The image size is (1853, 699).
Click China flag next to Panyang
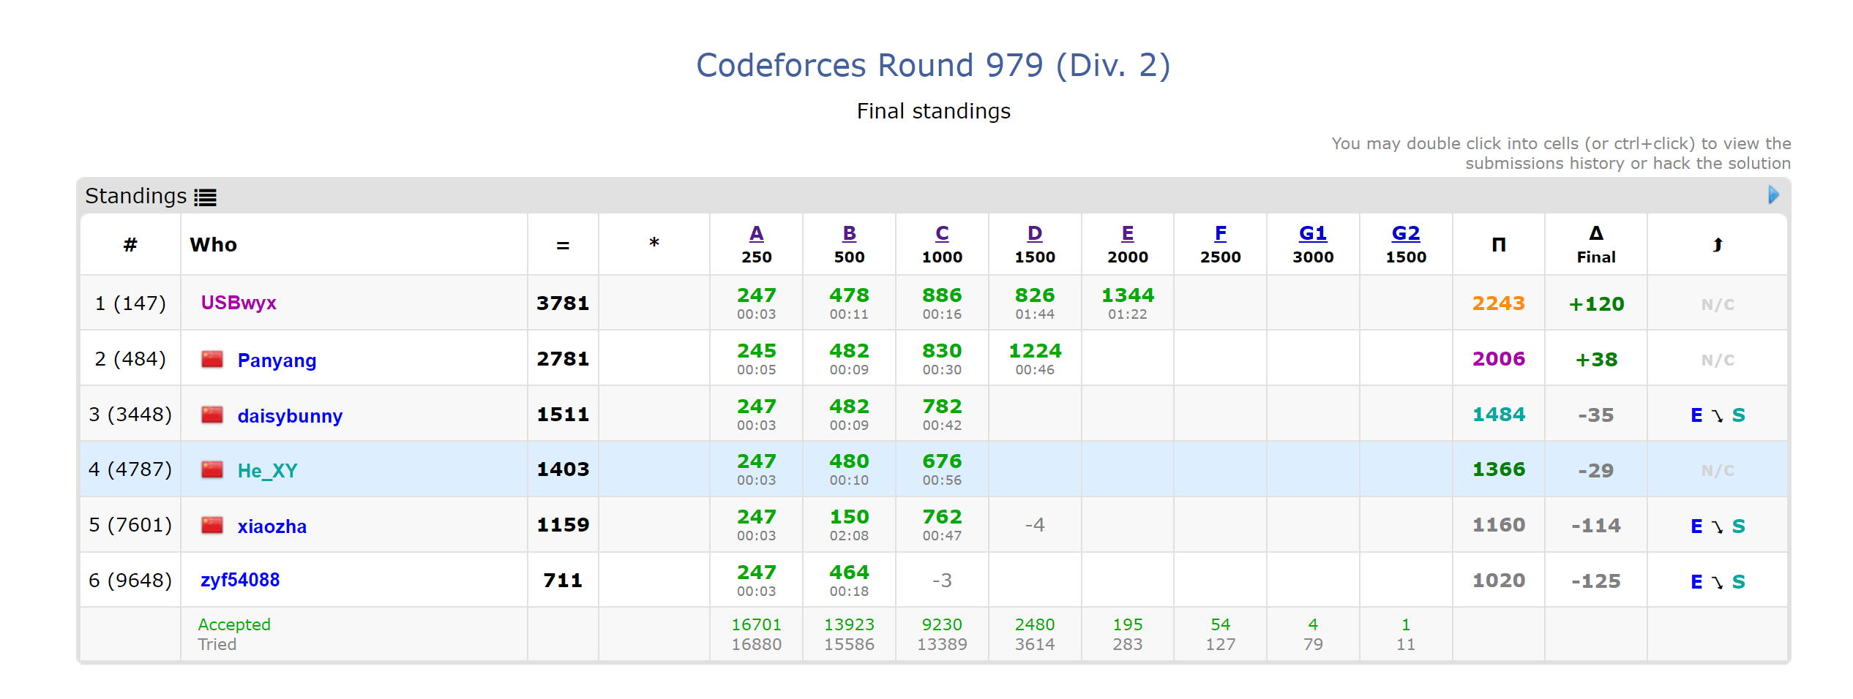click(x=212, y=359)
